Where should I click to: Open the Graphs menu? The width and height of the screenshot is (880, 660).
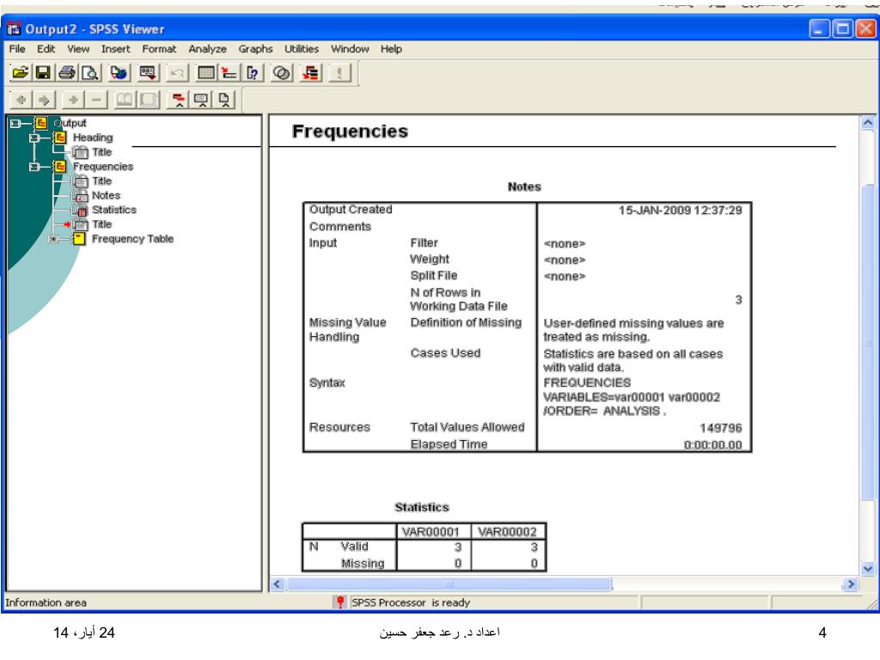click(x=255, y=49)
